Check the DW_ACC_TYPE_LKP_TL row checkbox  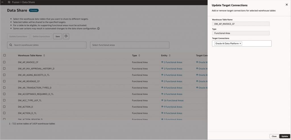click(4, 100)
